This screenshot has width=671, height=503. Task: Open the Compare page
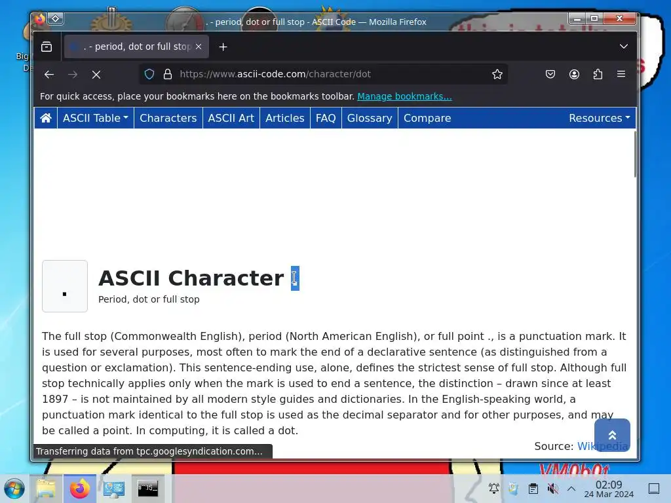tap(427, 118)
